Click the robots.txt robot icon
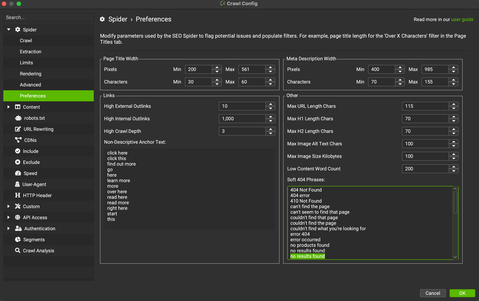479x301 pixels. click(18, 118)
